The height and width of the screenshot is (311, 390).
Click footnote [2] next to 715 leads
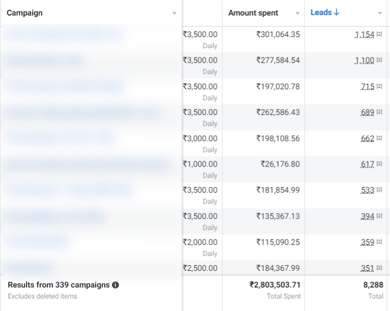[379, 86]
